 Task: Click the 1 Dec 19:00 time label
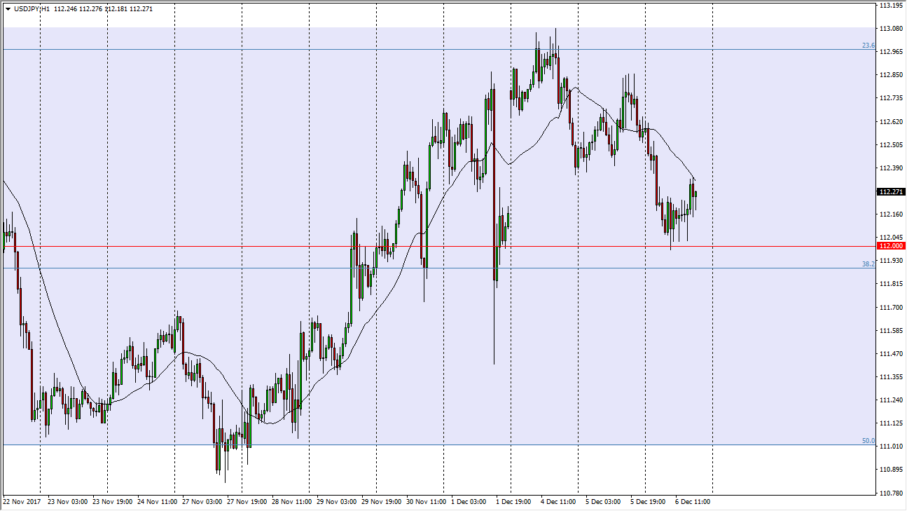click(513, 502)
